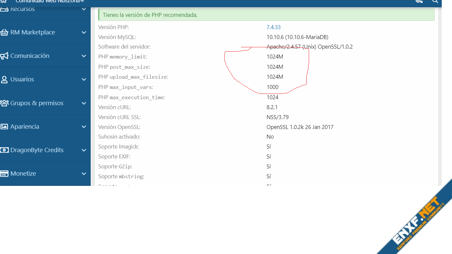Open the DragonByte Credits menu
The width and height of the screenshot is (452, 254).
pyautogui.click(x=37, y=150)
